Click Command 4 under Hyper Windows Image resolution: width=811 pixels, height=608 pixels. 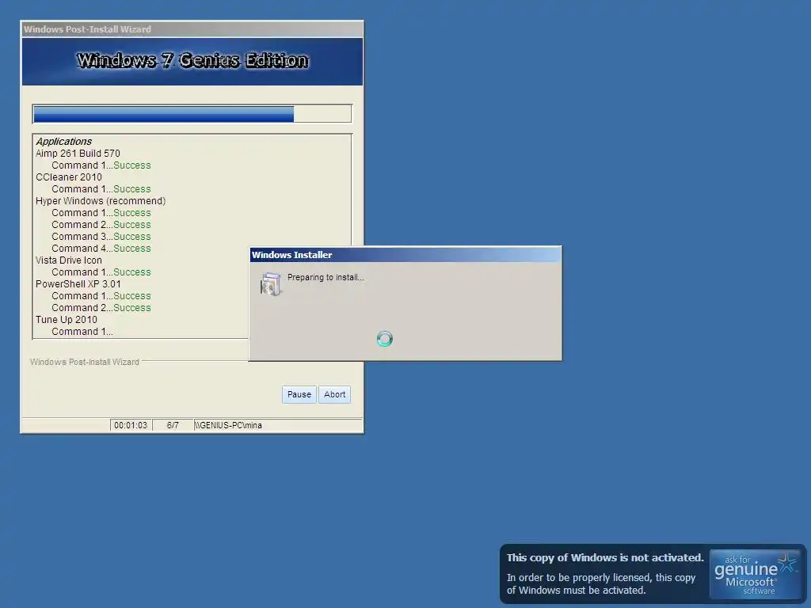(101, 249)
